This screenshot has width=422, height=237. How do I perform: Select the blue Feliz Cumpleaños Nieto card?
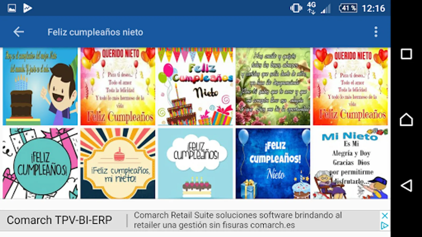pos(273,163)
